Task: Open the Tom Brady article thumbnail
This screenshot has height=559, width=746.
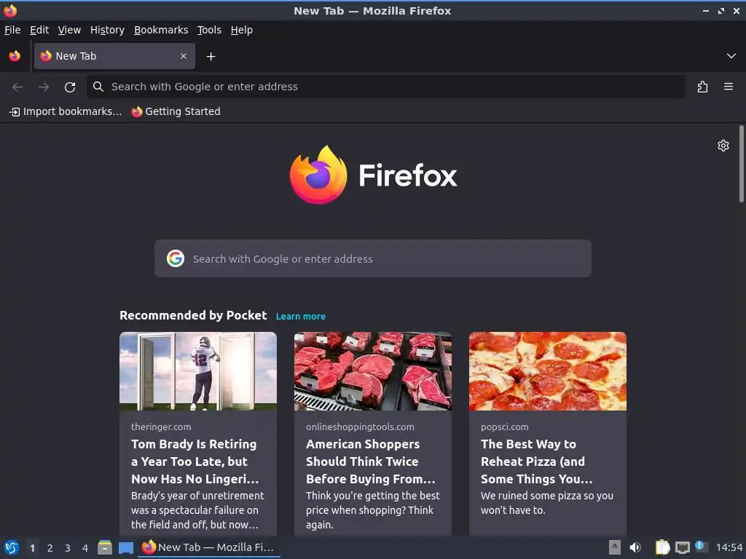Action: 198,371
